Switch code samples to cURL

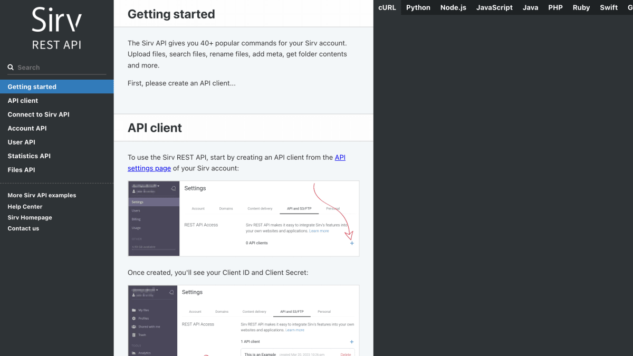(x=387, y=7)
